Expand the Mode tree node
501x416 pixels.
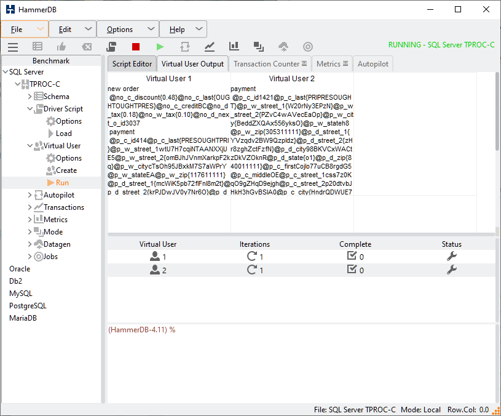tap(30, 232)
